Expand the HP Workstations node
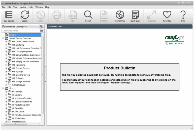The width and height of the screenshot is (194, 131). coord(6,118)
